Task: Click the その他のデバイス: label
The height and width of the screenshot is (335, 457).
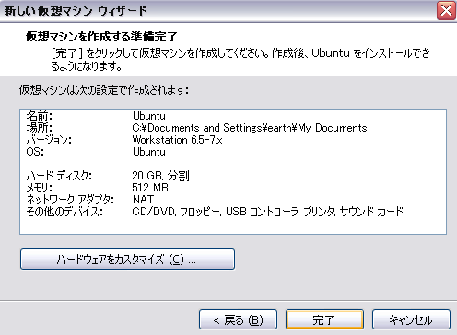Action: 64,212
